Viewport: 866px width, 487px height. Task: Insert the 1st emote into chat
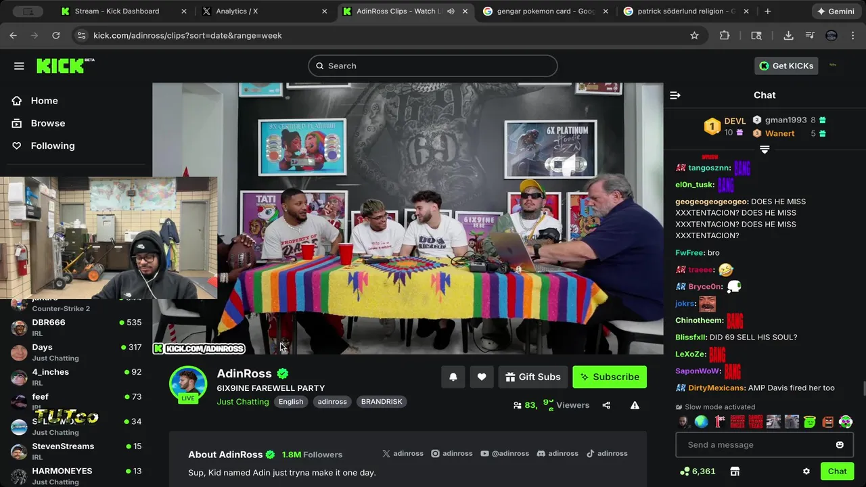(719, 421)
